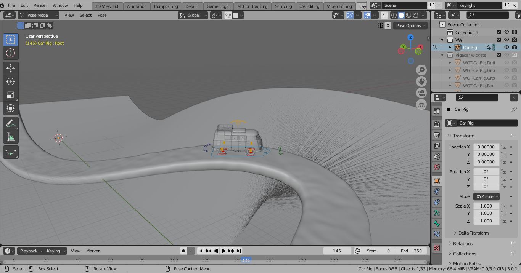The width and height of the screenshot is (521, 273).
Task: Open the Object Data armature properties tab
Action: [437, 213]
